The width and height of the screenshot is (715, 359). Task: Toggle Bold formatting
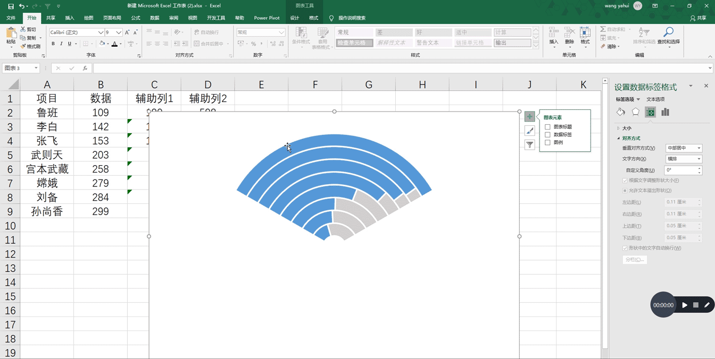pyautogui.click(x=53, y=44)
